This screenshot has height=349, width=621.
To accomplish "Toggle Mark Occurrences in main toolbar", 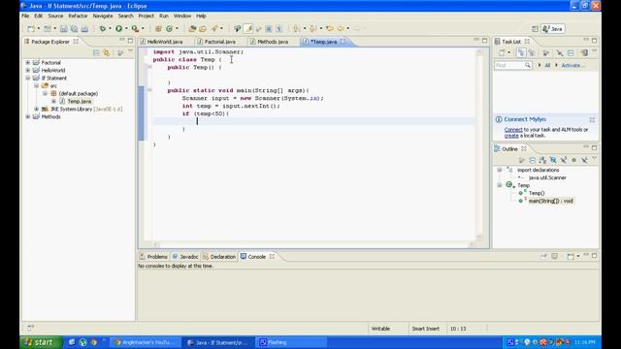I will 248,28.
